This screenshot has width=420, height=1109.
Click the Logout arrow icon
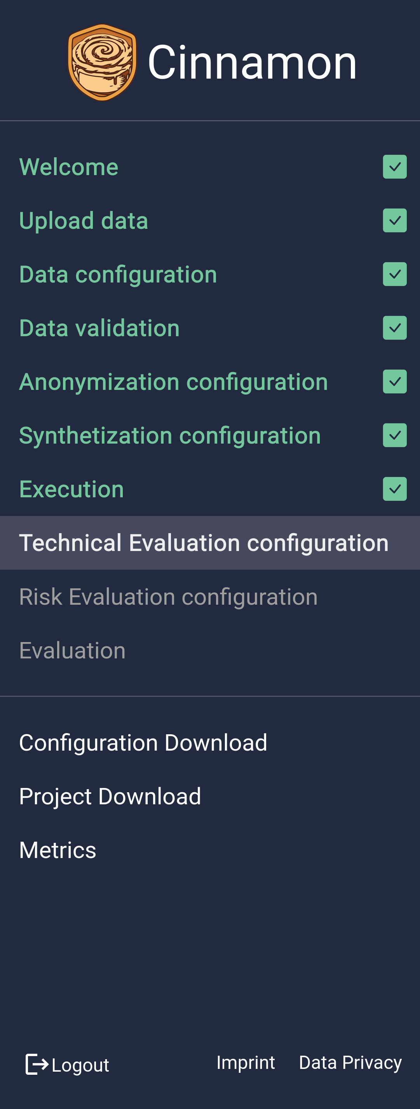(x=37, y=1064)
